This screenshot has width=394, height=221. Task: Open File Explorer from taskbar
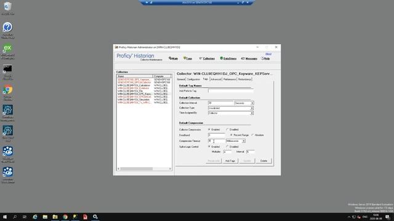tap(45, 217)
